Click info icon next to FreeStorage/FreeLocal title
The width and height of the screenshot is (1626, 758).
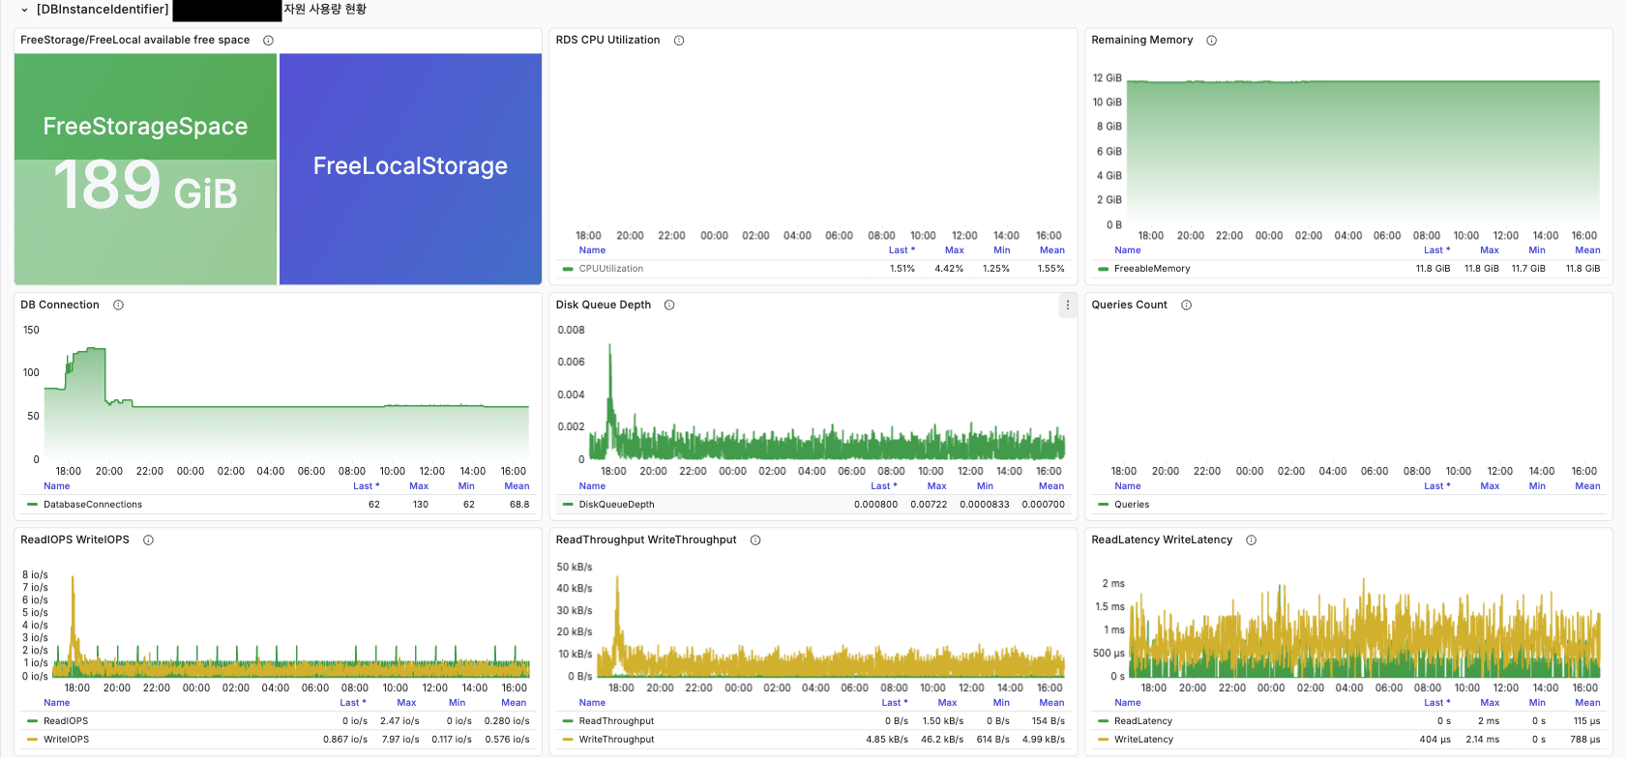coord(268,41)
